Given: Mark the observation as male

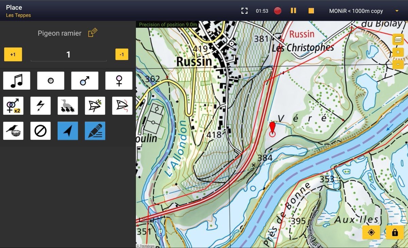Looking at the screenshot, I should click(84, 81).
